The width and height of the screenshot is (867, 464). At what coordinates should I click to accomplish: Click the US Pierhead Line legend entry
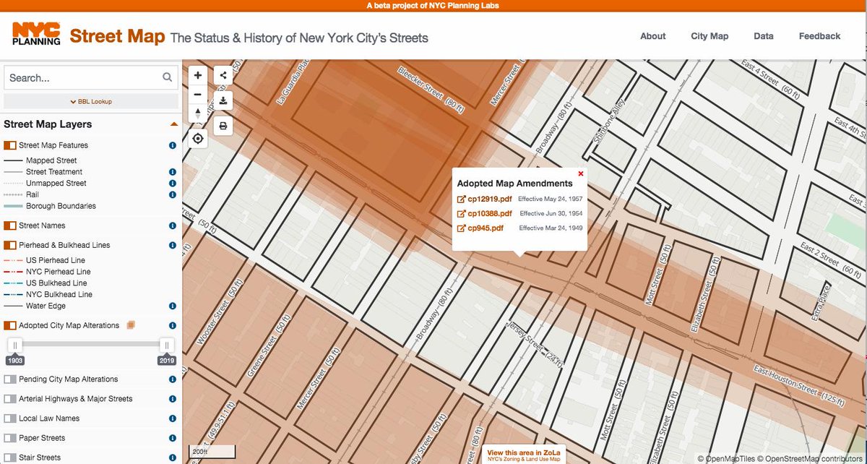click(x=56, y=260)
